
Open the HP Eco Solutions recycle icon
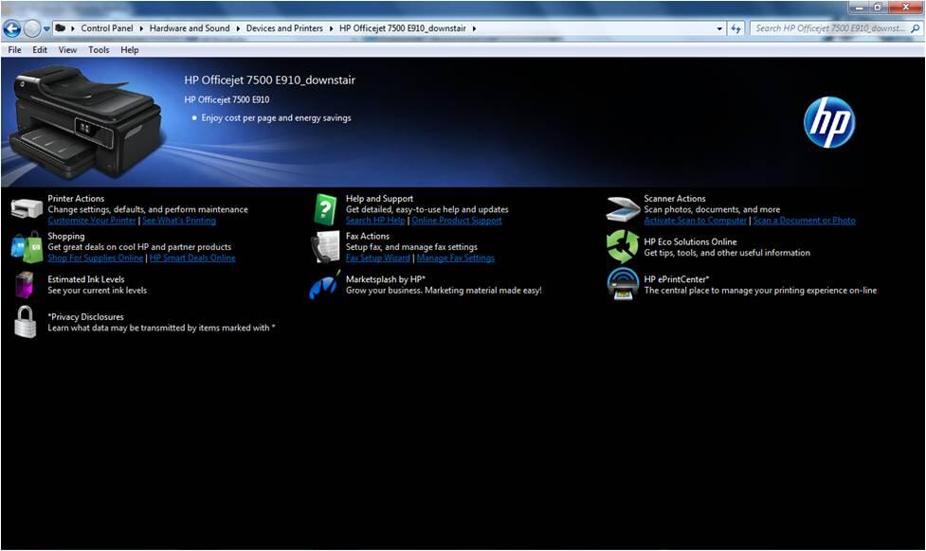point(623,247)
